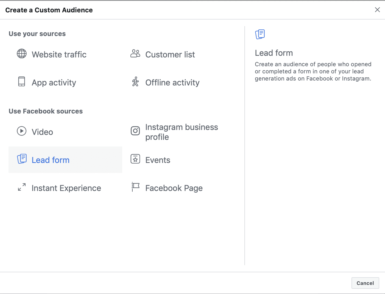Image resolution: width=385 pixels, height=294 pixels.
Task: Choose Instant Experience label
Action: tap(66, 188)
